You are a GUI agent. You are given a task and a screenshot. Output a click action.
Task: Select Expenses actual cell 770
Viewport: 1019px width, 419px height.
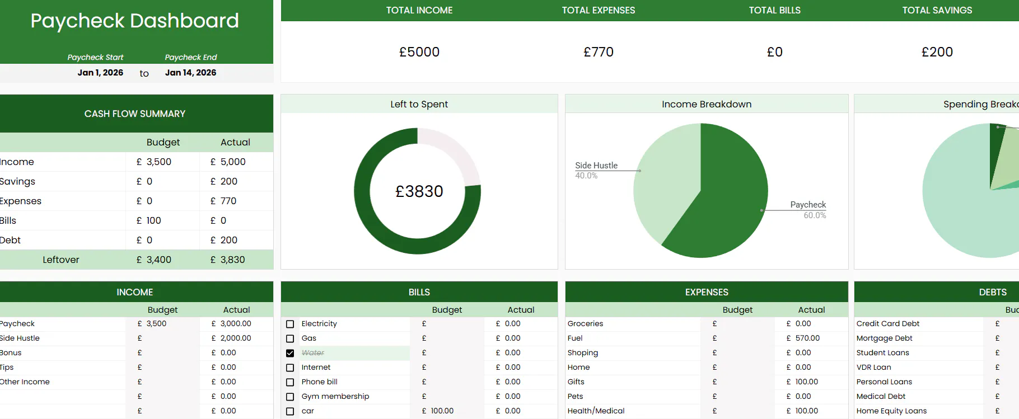point(236,201)
